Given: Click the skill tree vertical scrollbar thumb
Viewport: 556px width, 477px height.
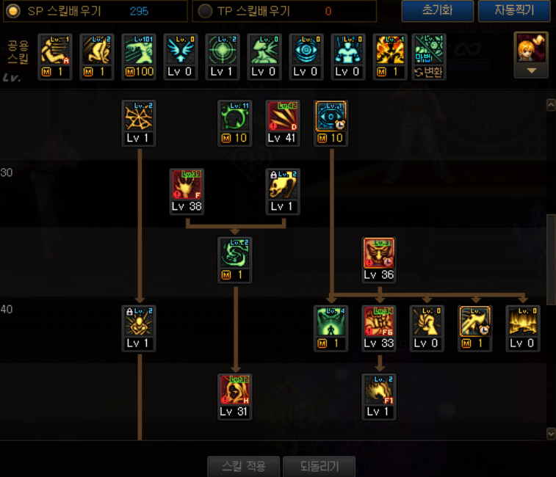Looking at the screenshot, I should tap(551, 259).
